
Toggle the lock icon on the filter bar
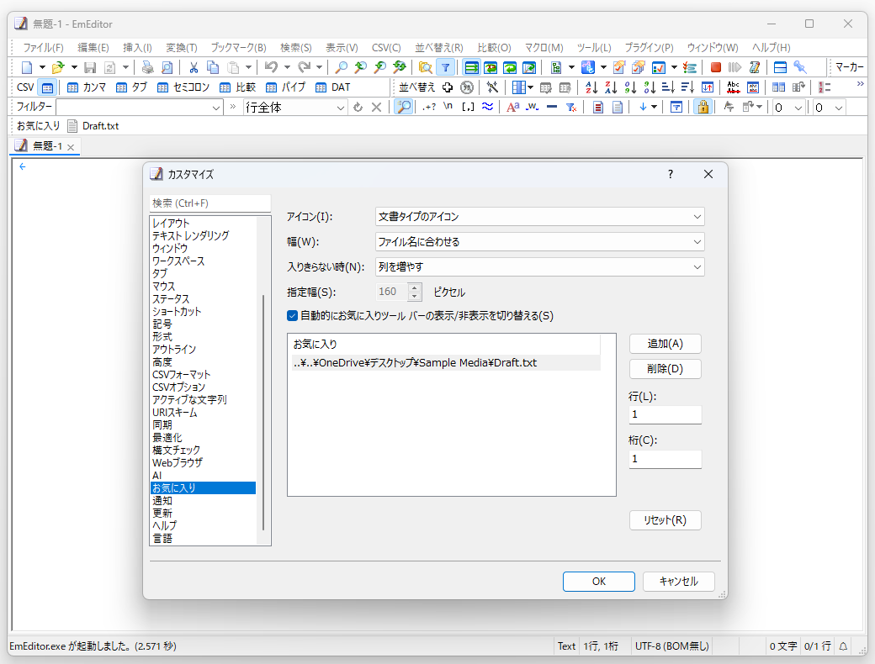click(x=703, y=107)
